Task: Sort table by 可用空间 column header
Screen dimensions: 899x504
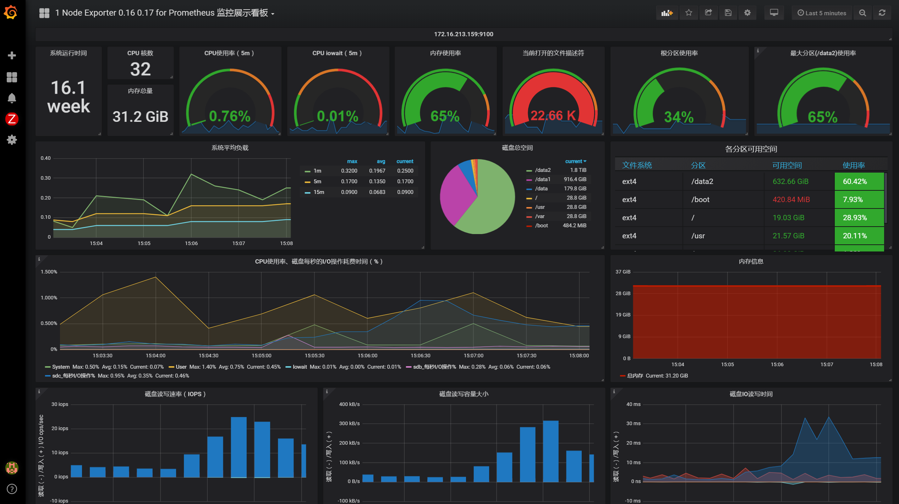Action: point(787,165)
